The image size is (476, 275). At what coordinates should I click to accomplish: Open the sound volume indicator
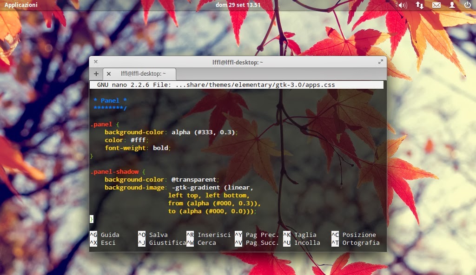403,5
